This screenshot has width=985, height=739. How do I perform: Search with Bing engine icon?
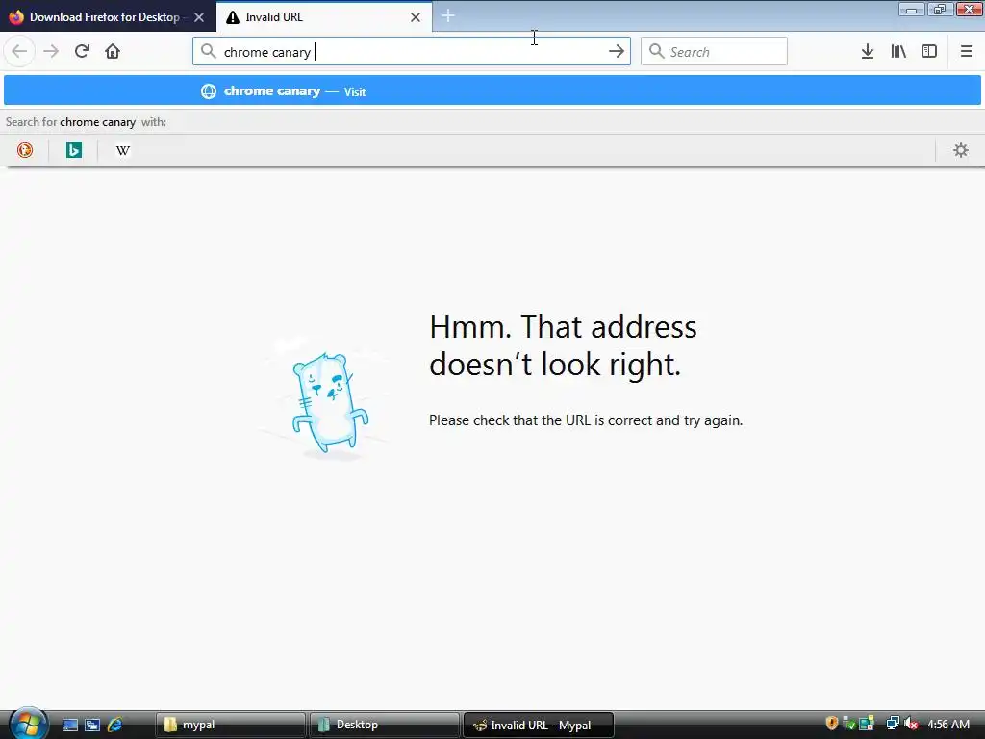point(74,150)
